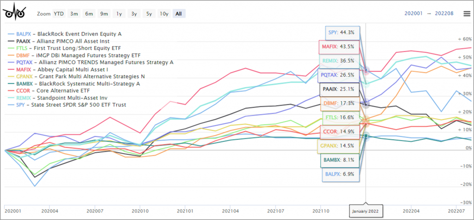
Task: Select the YTD zoom range
Action: [x=59, y=13]
